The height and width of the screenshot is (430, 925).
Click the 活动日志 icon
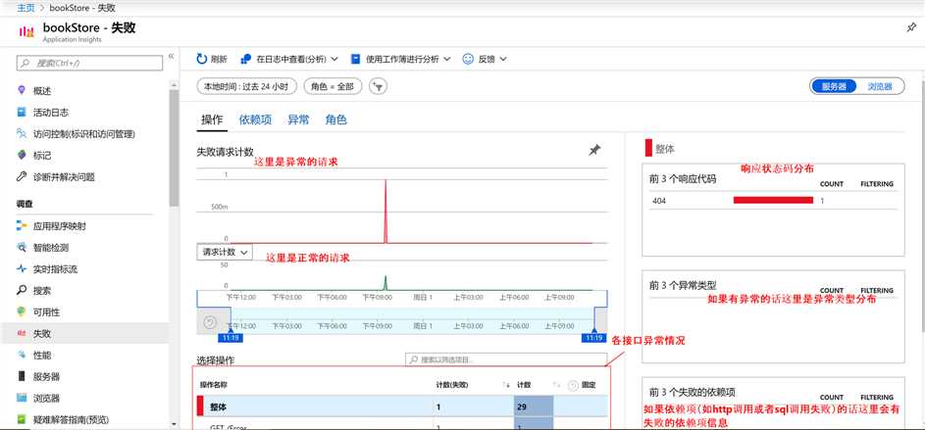pyautogui.click(x=22, y=112)
